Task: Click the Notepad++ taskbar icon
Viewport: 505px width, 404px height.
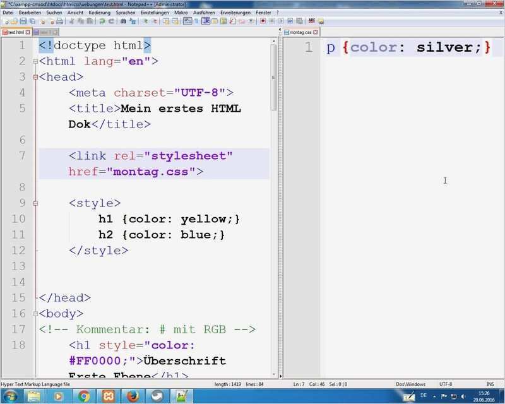Action: [181, 396]
